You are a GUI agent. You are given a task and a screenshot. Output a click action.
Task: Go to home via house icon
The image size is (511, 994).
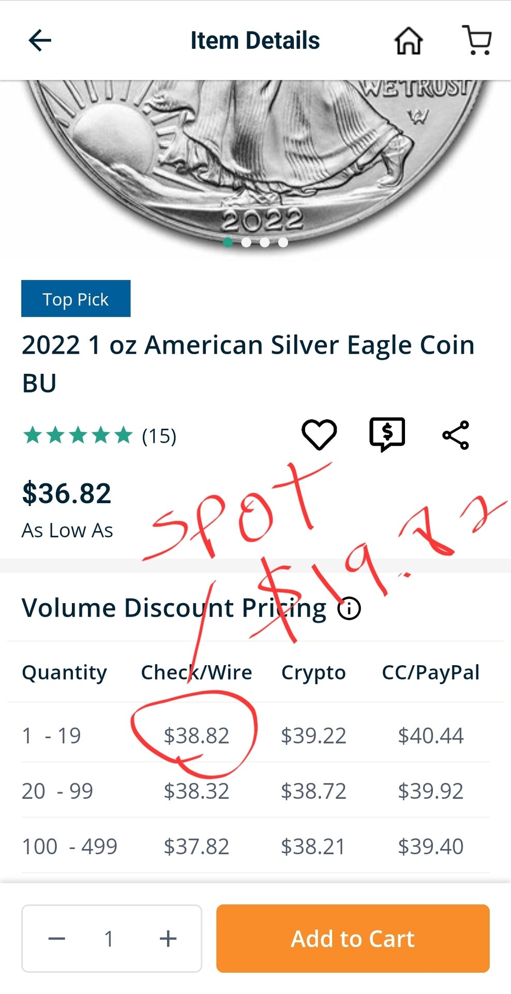(409, 40)
